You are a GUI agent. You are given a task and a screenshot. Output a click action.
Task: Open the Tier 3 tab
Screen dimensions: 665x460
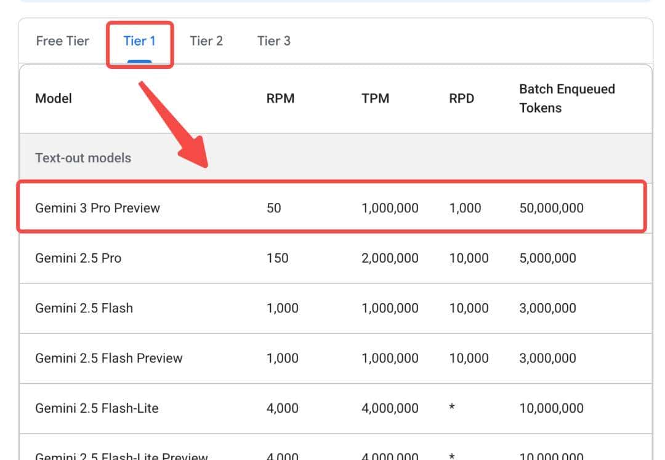tap(273, 41)
